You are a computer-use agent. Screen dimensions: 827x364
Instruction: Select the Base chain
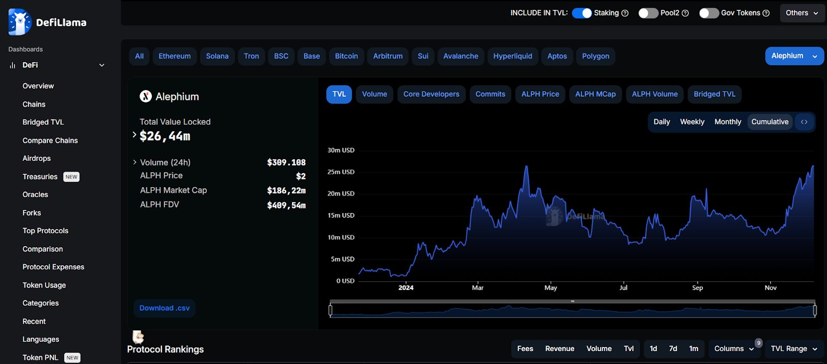312,56
